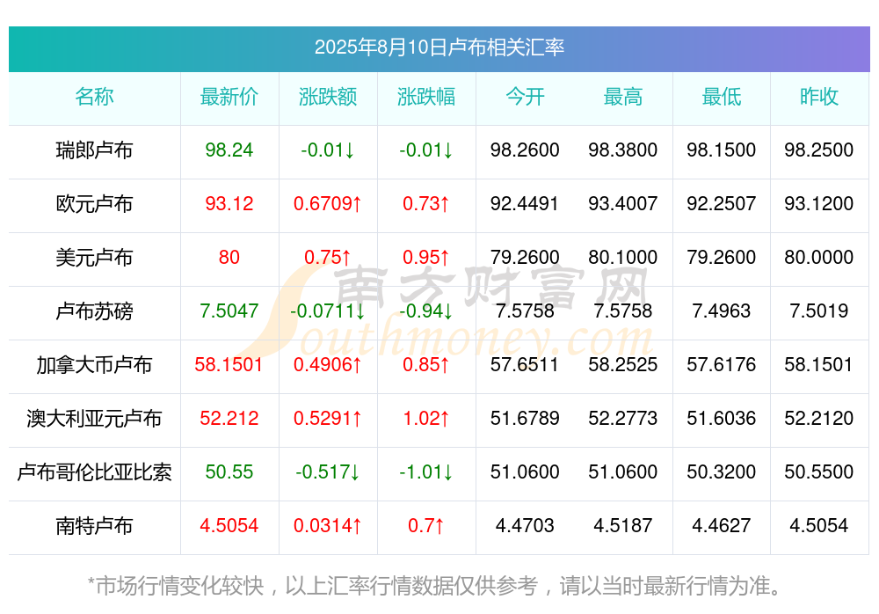Click the 南特卢布 row name

tap(94, 526)
